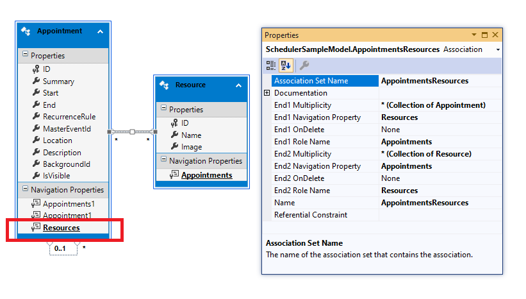Image resolution: width=526 pixels, height=299 pixels.
Task: Select the BackgroundId property
Action: point(67,164)
